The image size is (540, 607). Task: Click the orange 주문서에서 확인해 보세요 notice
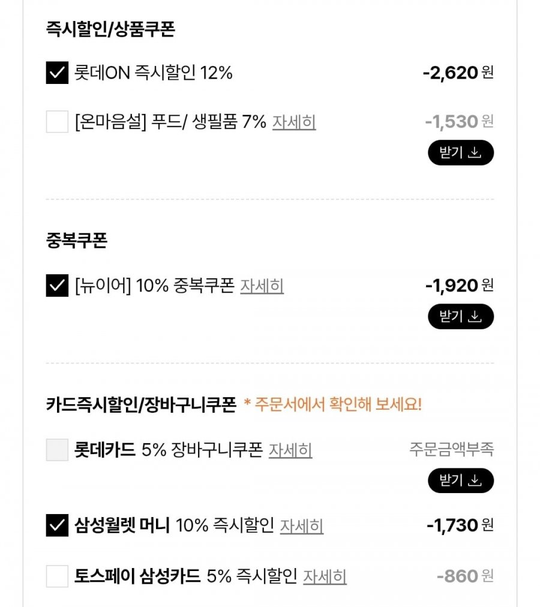click(x=333, y=404)
